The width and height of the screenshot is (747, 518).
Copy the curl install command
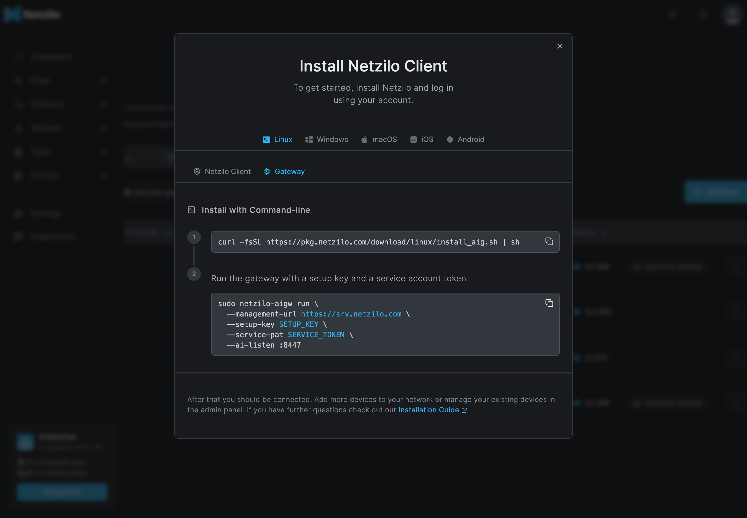pos(549,241)
